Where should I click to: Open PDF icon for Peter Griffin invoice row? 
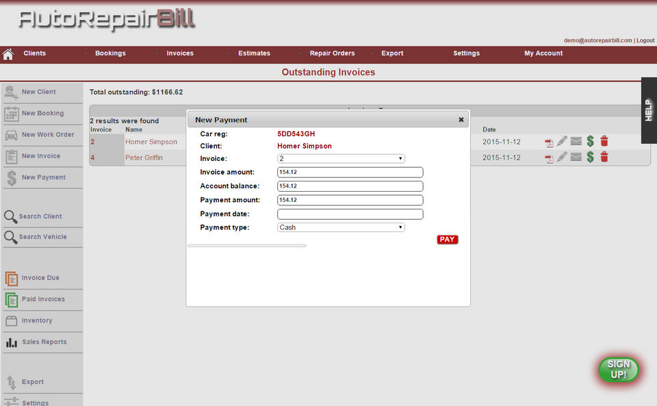[x=549, y=159]
